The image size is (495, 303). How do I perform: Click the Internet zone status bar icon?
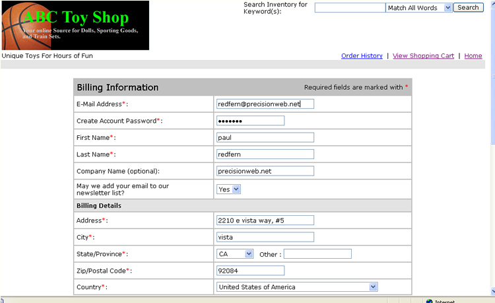pos(430,301)
